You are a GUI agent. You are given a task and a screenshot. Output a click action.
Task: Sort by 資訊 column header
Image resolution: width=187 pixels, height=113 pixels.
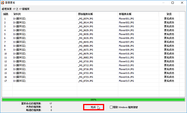tap(169, 14)
